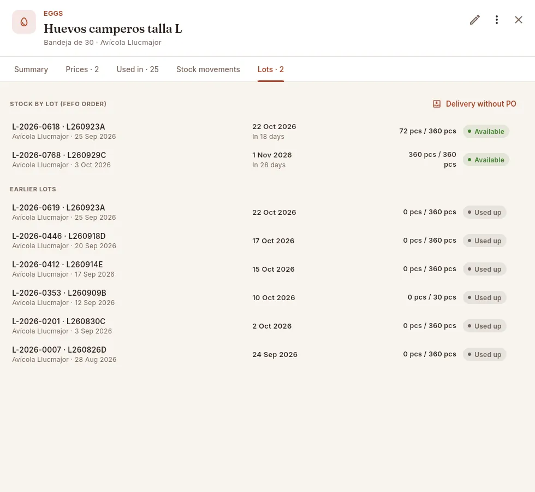Close the ingredient detail panel

pyautogui.click(x=518, y=20)
